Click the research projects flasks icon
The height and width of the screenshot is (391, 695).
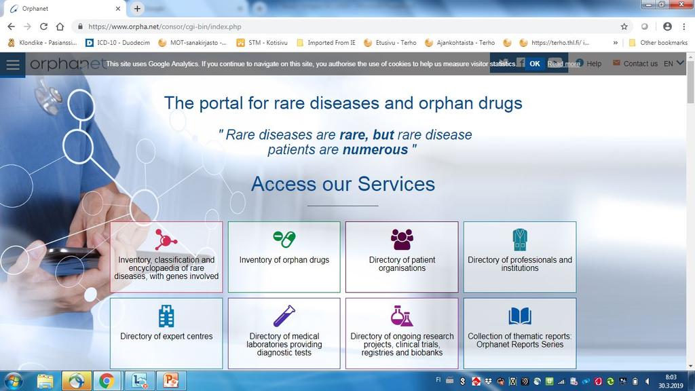coord(402,316)
